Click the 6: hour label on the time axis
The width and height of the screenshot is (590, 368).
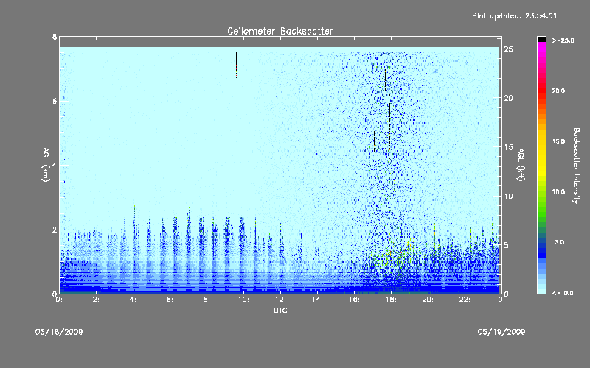click(170, 300)
